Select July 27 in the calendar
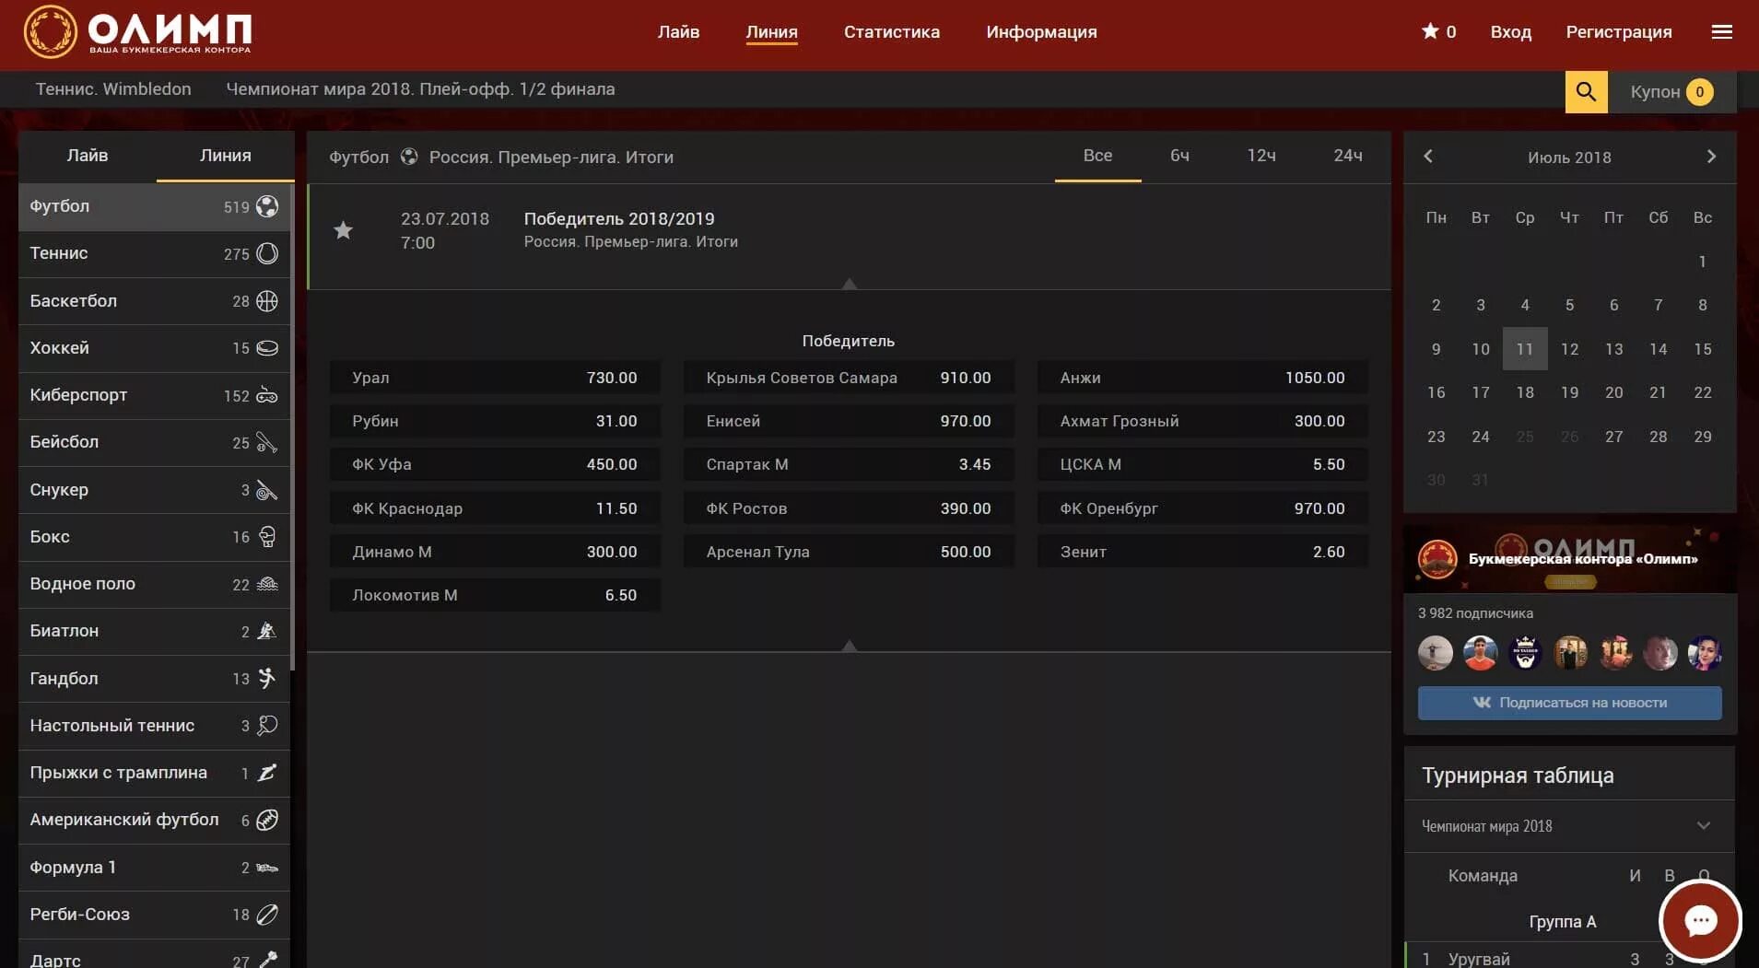Screen dimensions: 1759x968 pos(1613,437)
